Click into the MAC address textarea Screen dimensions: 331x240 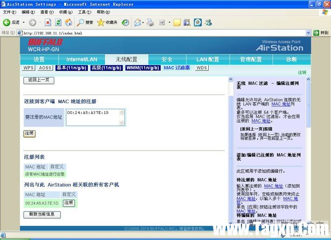[93, 117]
